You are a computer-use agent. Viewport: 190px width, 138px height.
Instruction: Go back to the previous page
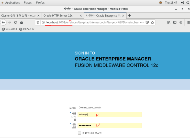[x=3, y=23]
